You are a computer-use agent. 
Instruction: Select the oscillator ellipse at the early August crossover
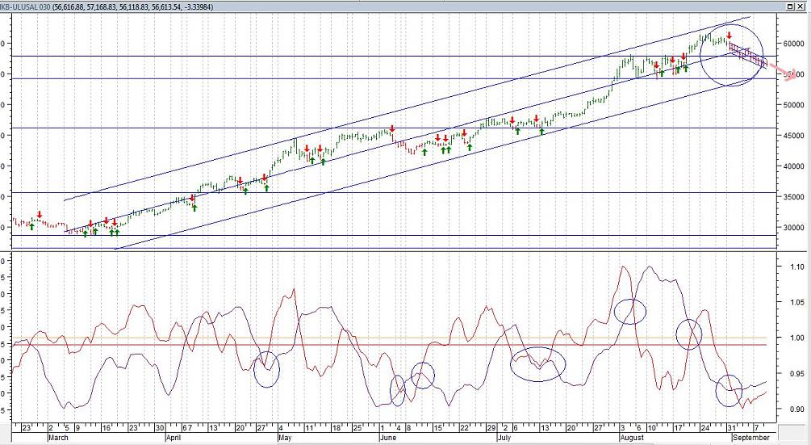coord(630,311)
